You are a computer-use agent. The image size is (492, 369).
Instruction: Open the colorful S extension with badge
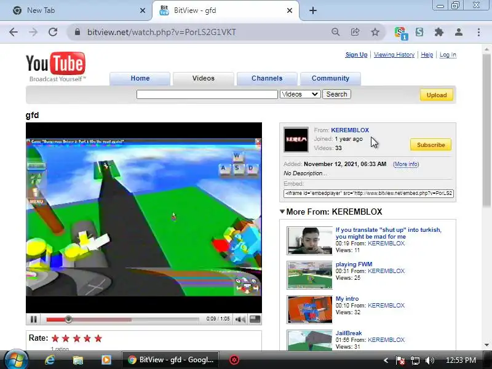[x=401, y=33]
